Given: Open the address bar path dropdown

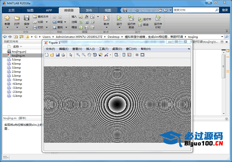Looking at the screenshot, I should click(x=222, y=37).
